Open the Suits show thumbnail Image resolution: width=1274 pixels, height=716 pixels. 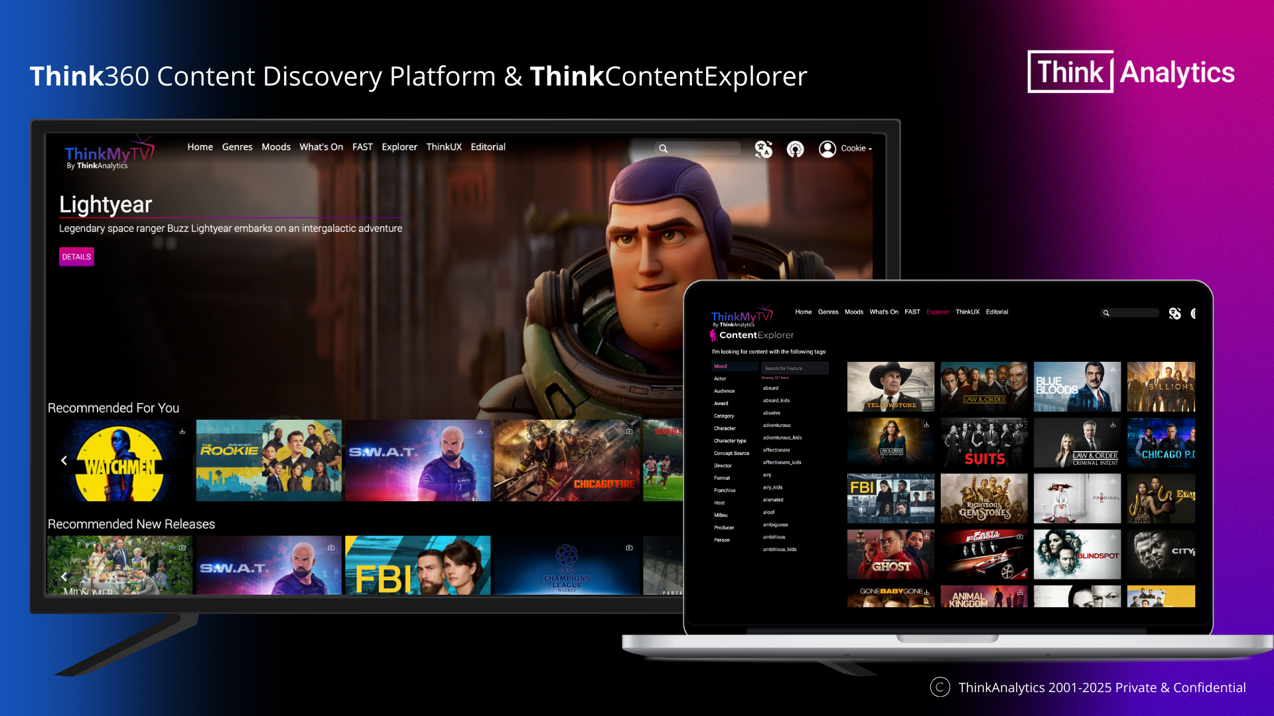983,443
